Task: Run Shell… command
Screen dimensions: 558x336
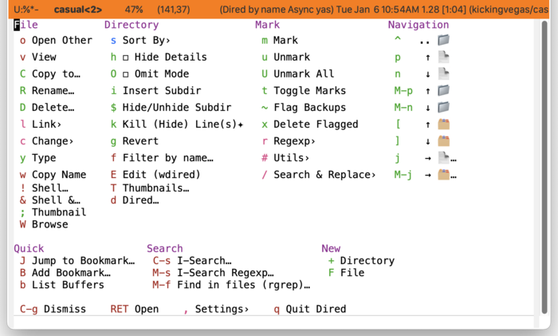Action: [x=49, y=188]
